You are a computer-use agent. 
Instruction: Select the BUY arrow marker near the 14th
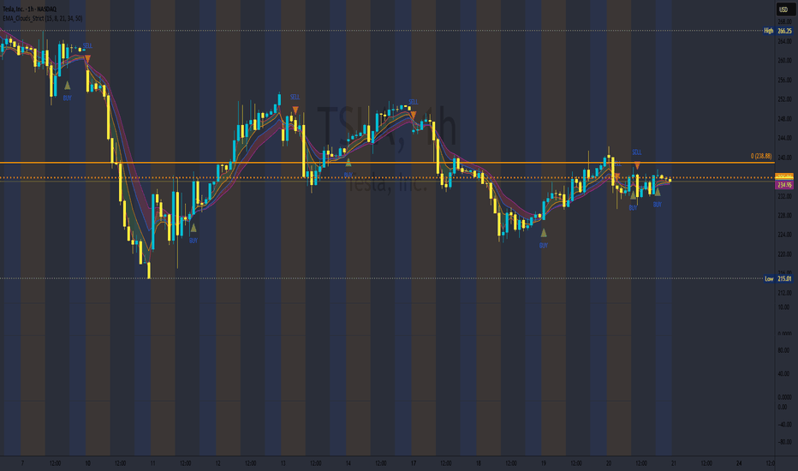tap(348, 163)
